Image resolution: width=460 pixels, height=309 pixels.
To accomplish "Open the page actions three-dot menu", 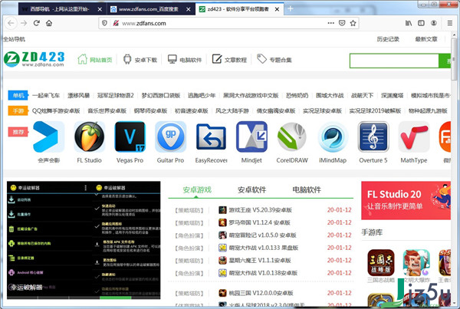I will 330,23.
